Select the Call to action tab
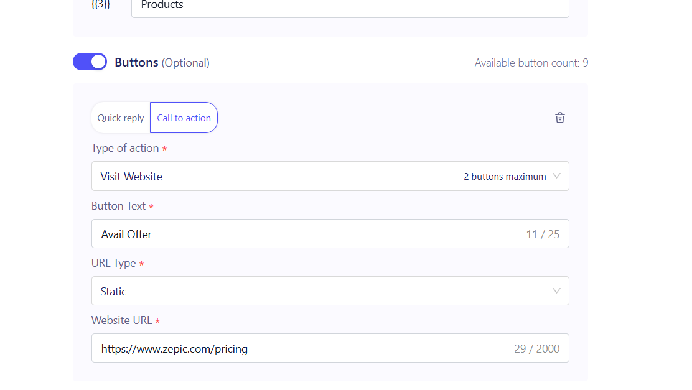Screen dimensions: 692x390 click(x=184, y=118)
